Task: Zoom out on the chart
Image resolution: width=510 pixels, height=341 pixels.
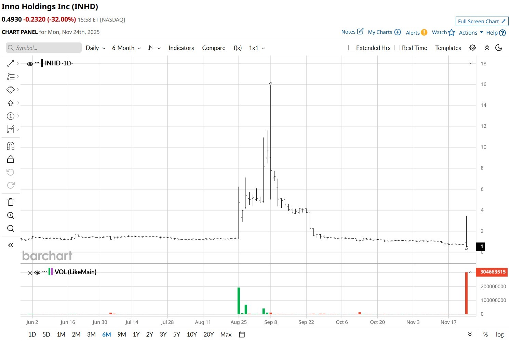Action: (x=11, y=228)
